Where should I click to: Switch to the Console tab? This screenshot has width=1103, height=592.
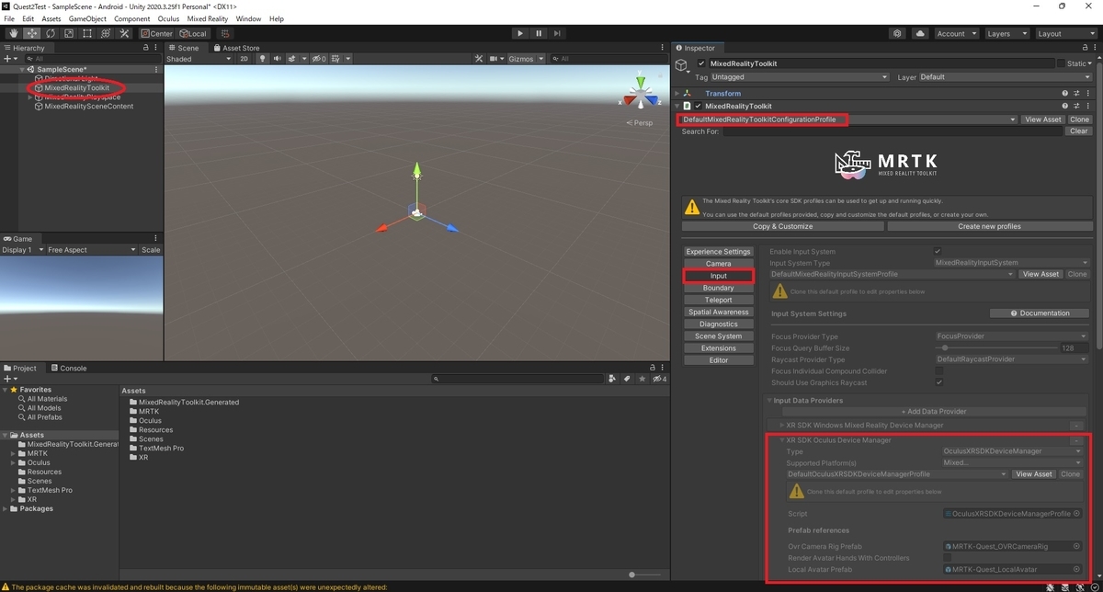(69, 368)
